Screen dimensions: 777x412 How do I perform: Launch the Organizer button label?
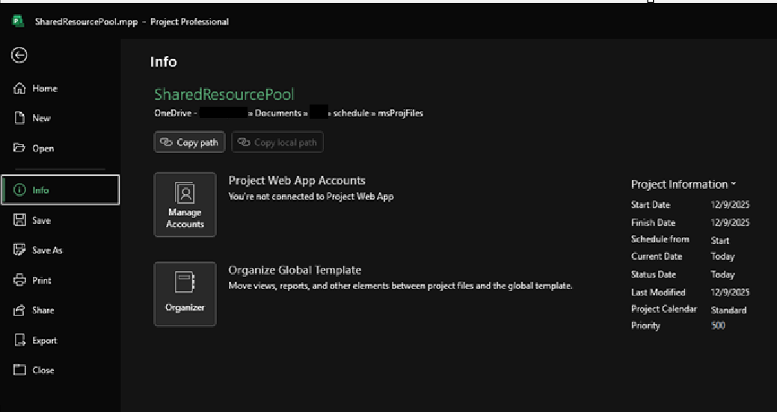(185, 308)
